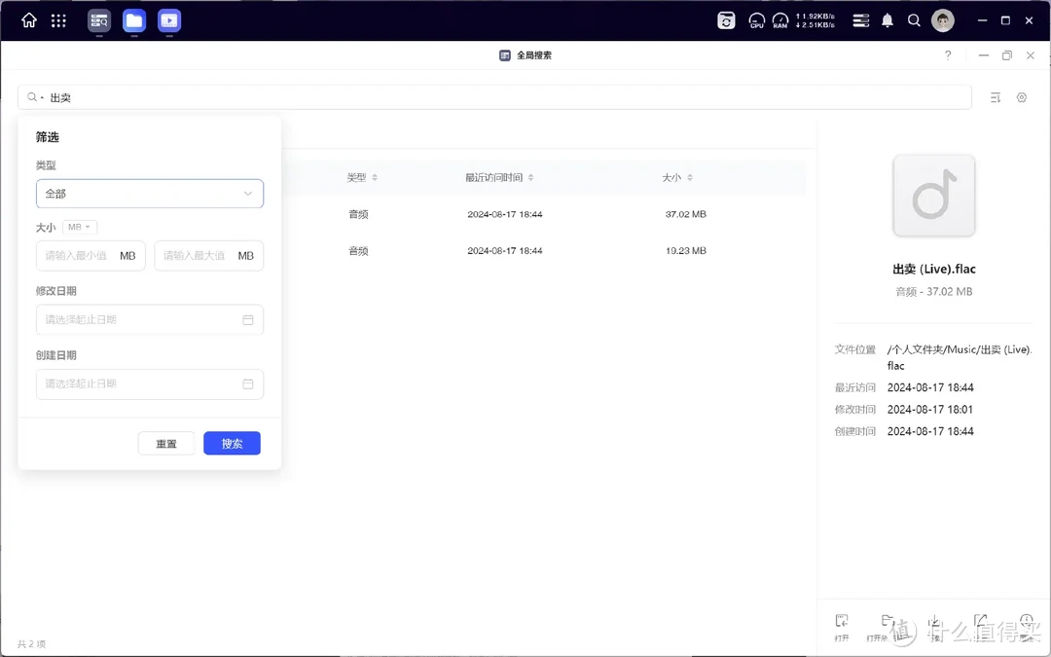Click the sync refresh icon in top bar
1051x657 pixels.
[x=726, y=20]
